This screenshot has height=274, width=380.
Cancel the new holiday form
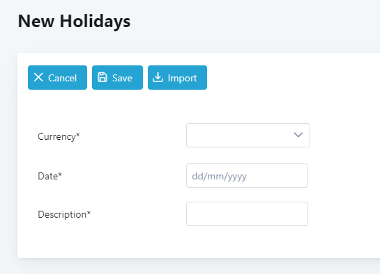tap(57, 78)
